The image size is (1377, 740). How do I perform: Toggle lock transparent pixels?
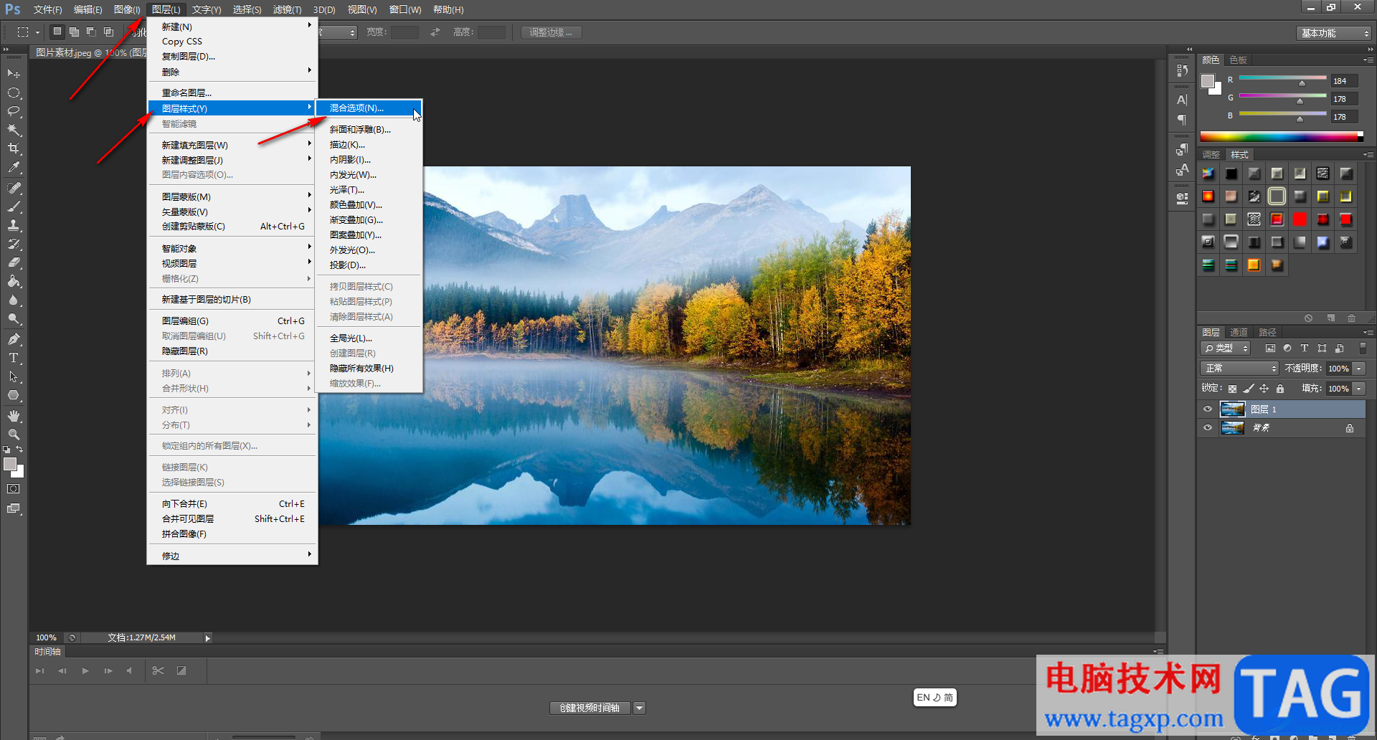click(1232, 389)
